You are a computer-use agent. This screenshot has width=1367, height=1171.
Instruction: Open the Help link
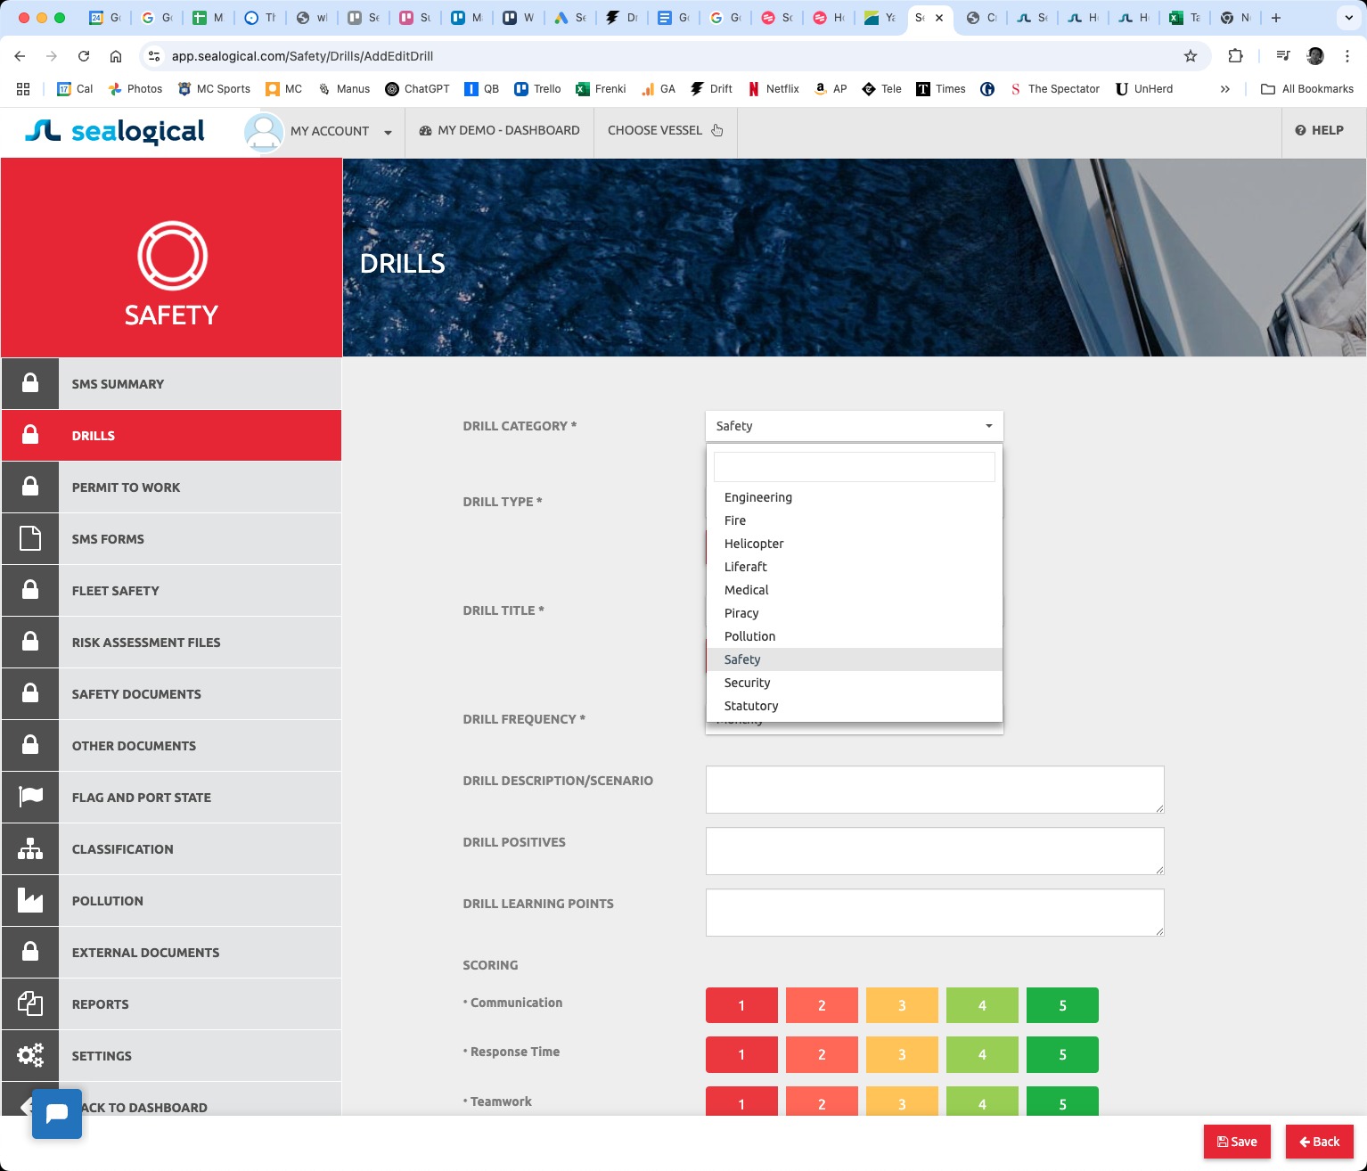click(1319, 130)
